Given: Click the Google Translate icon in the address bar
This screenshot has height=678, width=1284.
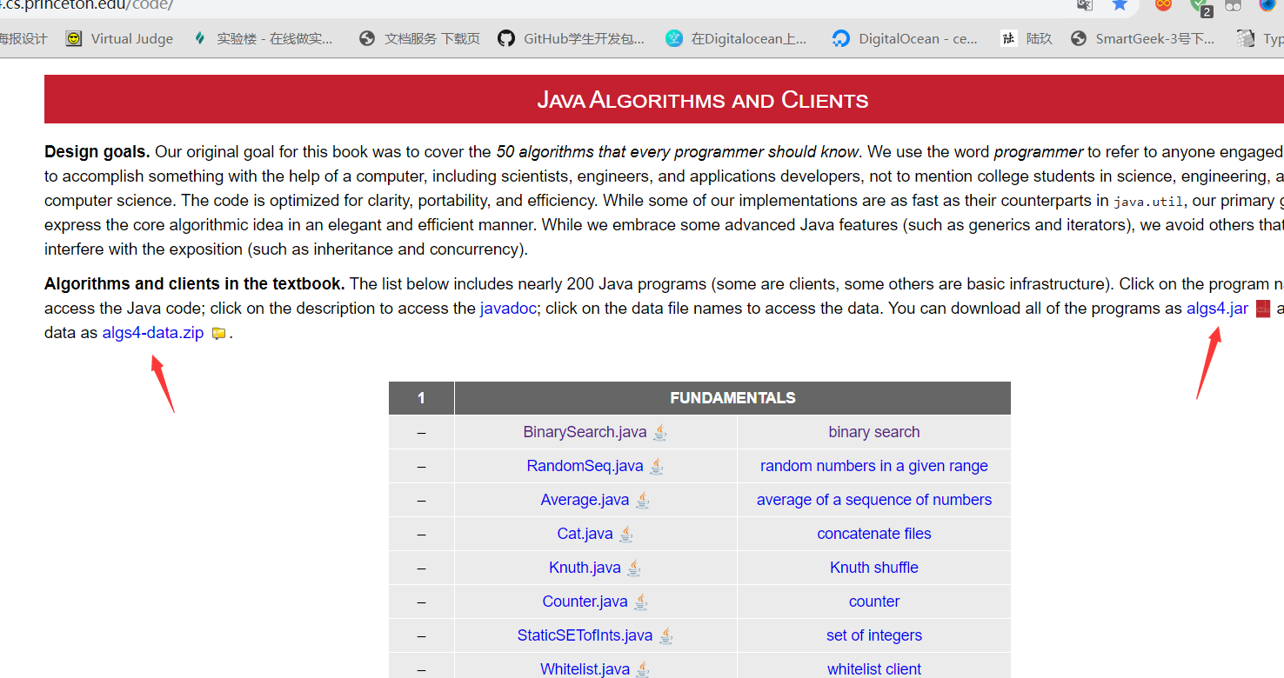Looking at the screenshot, I should pos(1084,7).
